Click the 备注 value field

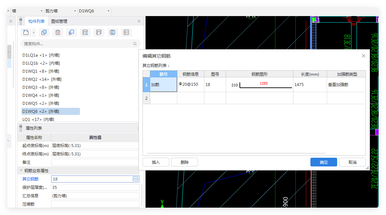(95, 162)
